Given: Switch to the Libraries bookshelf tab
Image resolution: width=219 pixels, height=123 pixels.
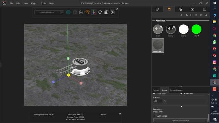Looking at the screenshot, I should coord(204,9).
